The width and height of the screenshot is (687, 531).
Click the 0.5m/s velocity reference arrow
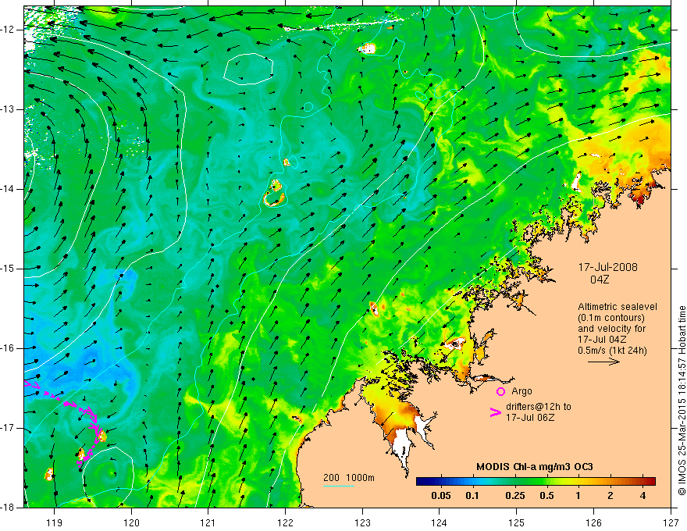coord(603,362)
